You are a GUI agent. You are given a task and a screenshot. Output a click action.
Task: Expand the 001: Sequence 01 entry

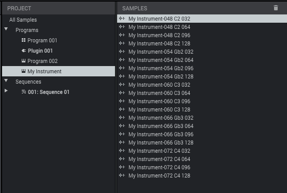pyautogui.click(x=6, y=91)
